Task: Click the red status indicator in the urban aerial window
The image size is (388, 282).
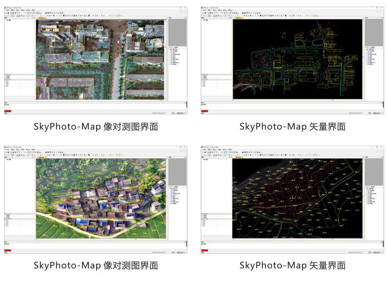Action: (8, 111)
